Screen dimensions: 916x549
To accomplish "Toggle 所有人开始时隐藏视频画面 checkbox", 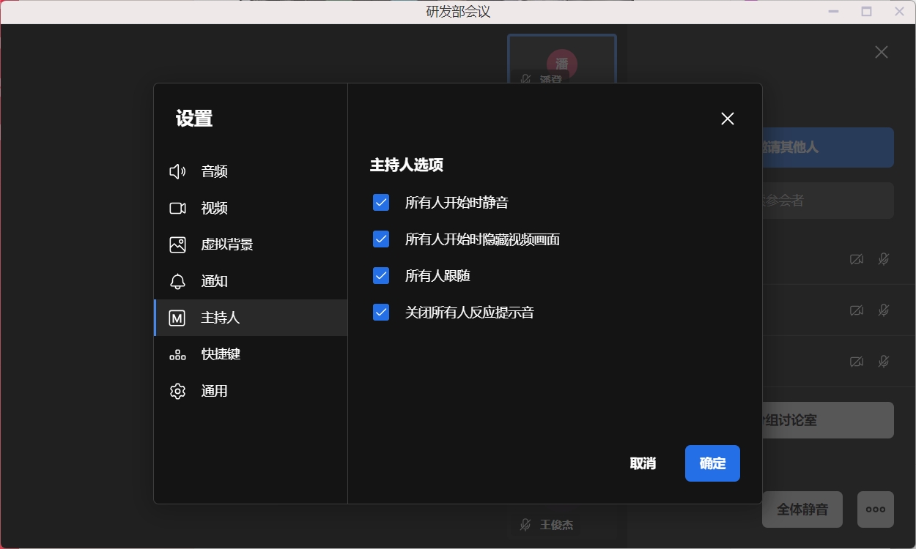I will pos(381,239).
